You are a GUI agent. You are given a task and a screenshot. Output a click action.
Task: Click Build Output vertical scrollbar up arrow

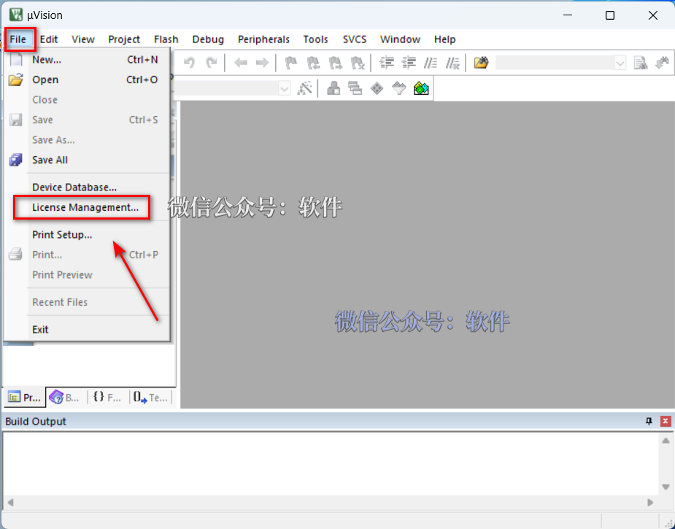point(666,440)
